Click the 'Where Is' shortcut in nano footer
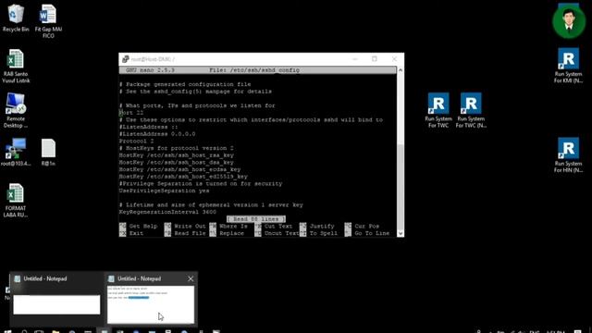The image size is (592, 333). (x=228, y=226)
